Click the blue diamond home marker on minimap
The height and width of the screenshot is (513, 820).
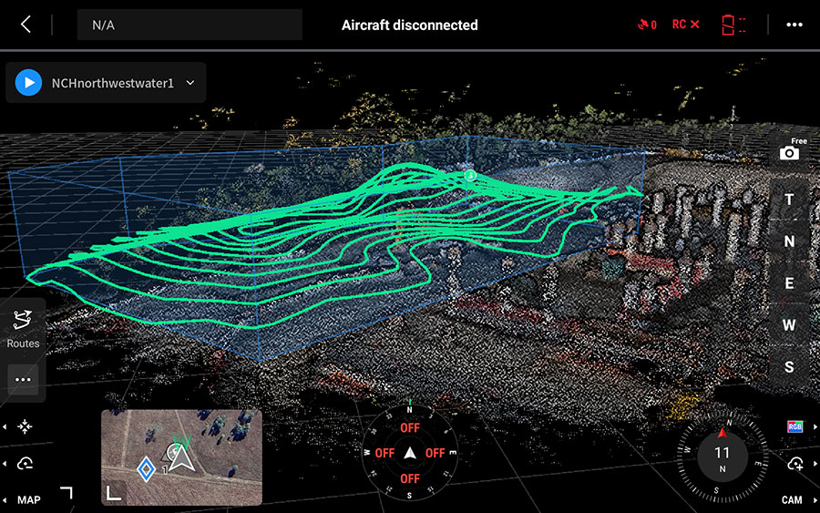(x=147, y=469)
